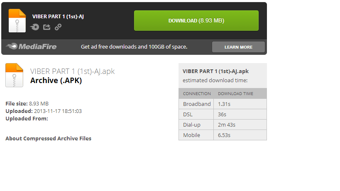Save file to my MediaFire account icon
340x191 pixels.
(34, 27)
